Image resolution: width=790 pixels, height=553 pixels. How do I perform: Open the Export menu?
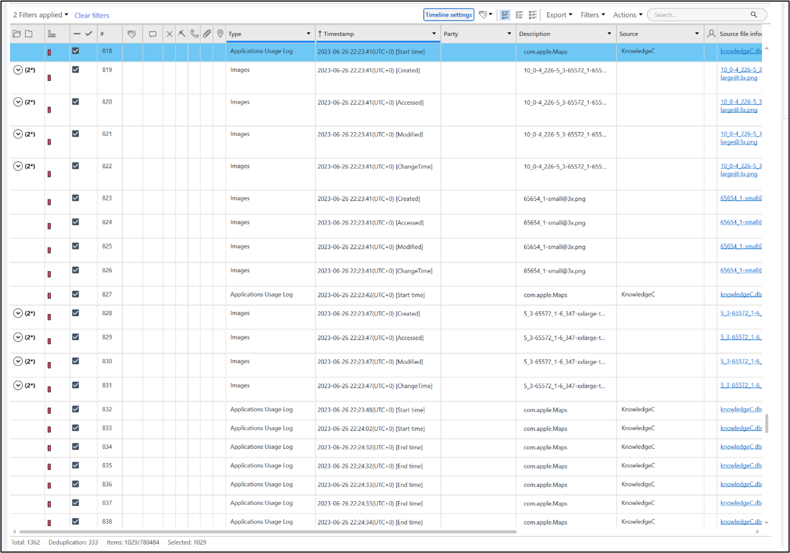(559, 15)
